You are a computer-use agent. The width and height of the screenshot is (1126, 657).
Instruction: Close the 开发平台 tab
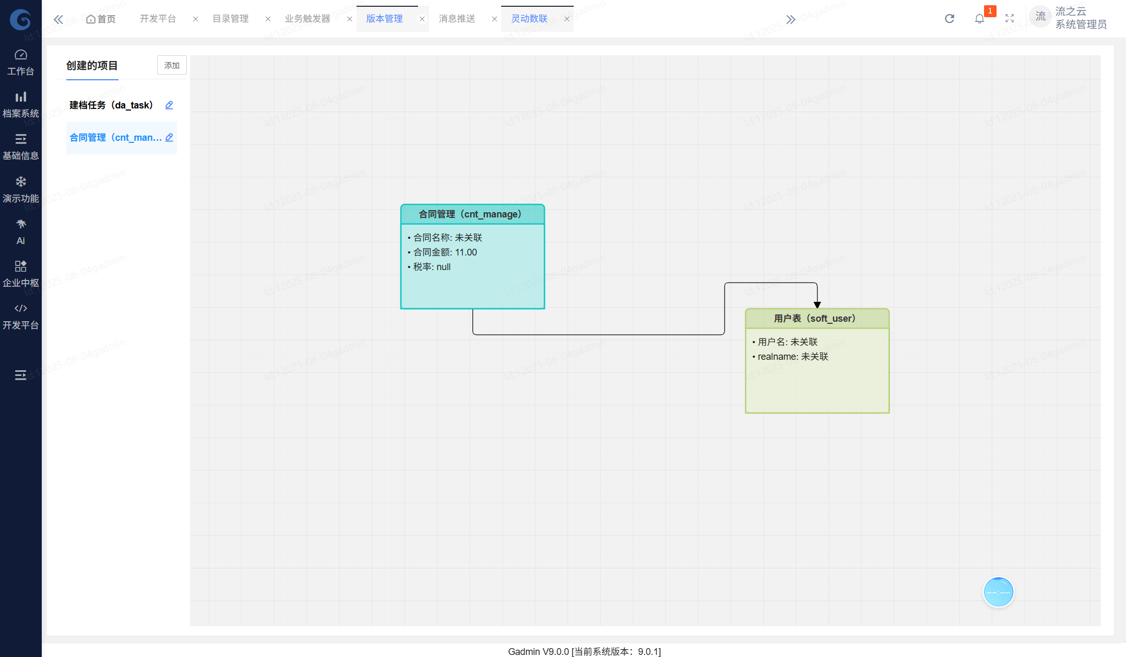point(195,19)
